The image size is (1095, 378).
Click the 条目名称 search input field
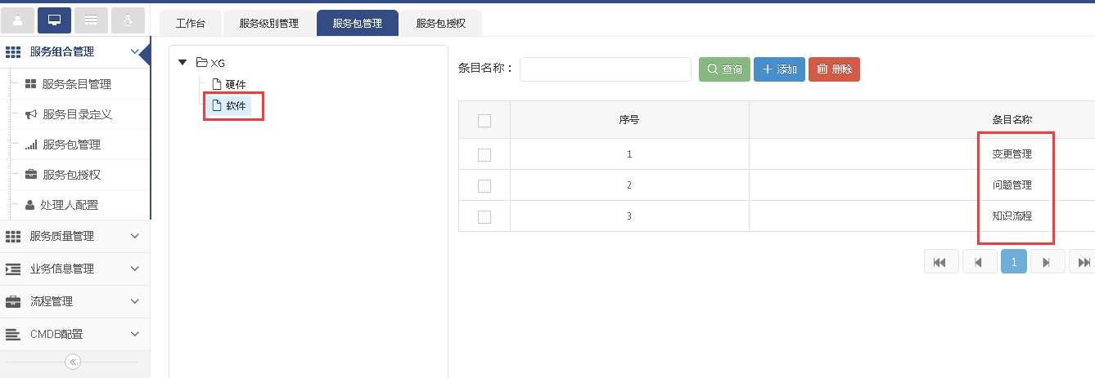(605, 69)
